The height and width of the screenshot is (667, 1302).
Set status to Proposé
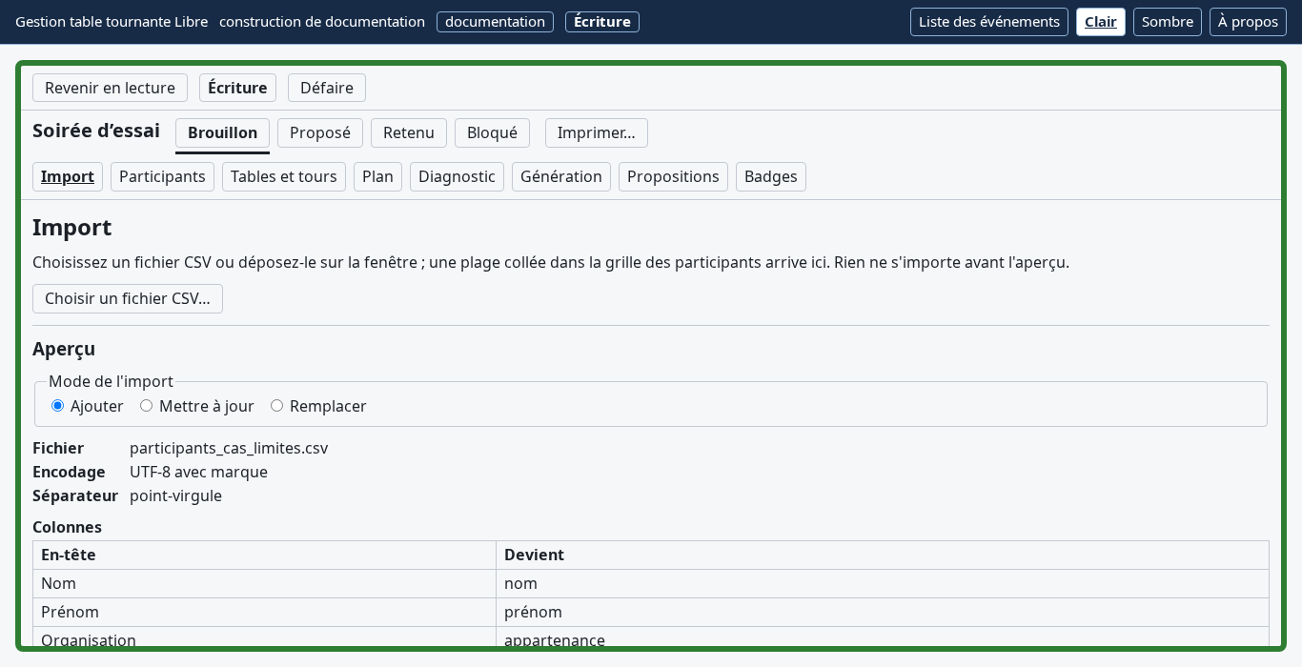click(x=320, y=132)
